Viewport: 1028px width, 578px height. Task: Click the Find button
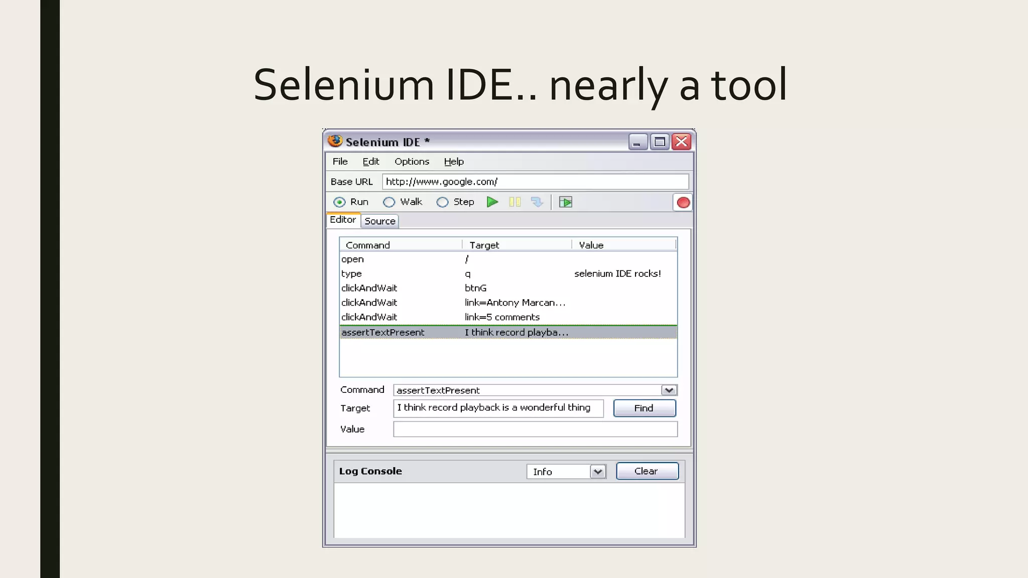click(x=644, y=408)
